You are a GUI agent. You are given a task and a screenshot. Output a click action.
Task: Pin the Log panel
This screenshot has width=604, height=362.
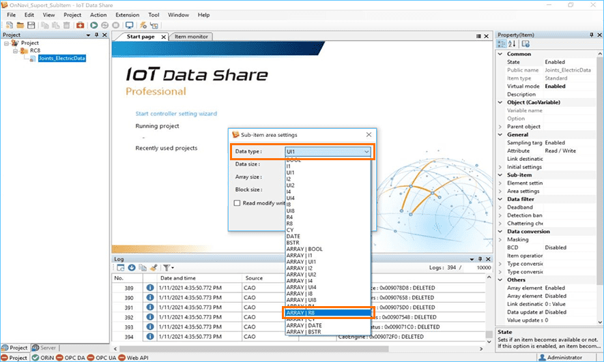[480, 259]
